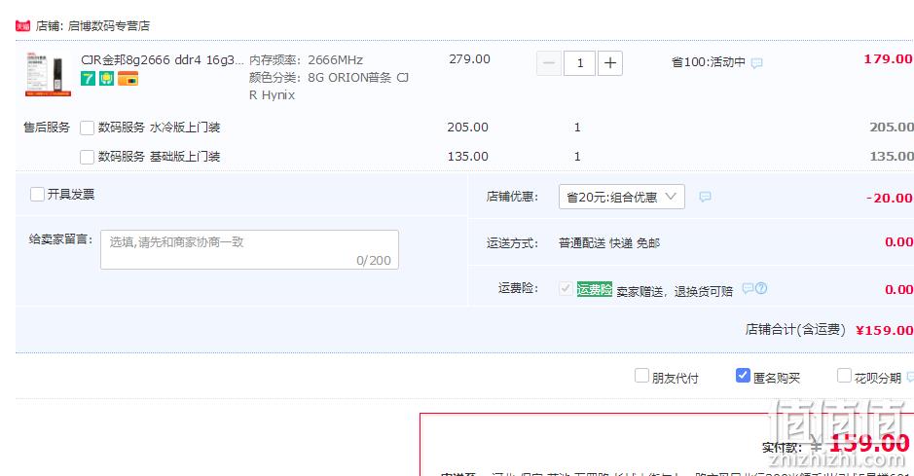
Task: Click the info bubble beside 省100:活动中
Action: (756, 63)
